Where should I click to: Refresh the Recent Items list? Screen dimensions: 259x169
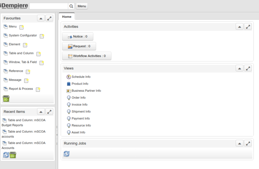tap(6, 155)
